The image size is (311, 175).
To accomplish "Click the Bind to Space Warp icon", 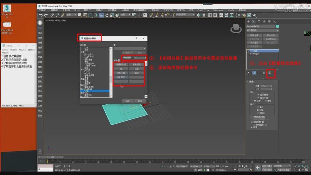I will tap(63, 15).
